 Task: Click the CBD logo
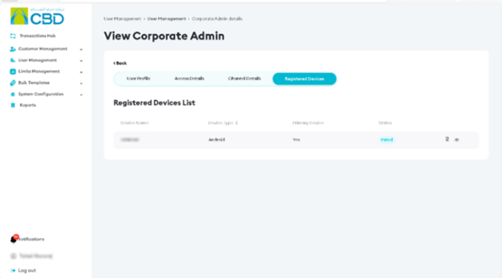[38, 16]
